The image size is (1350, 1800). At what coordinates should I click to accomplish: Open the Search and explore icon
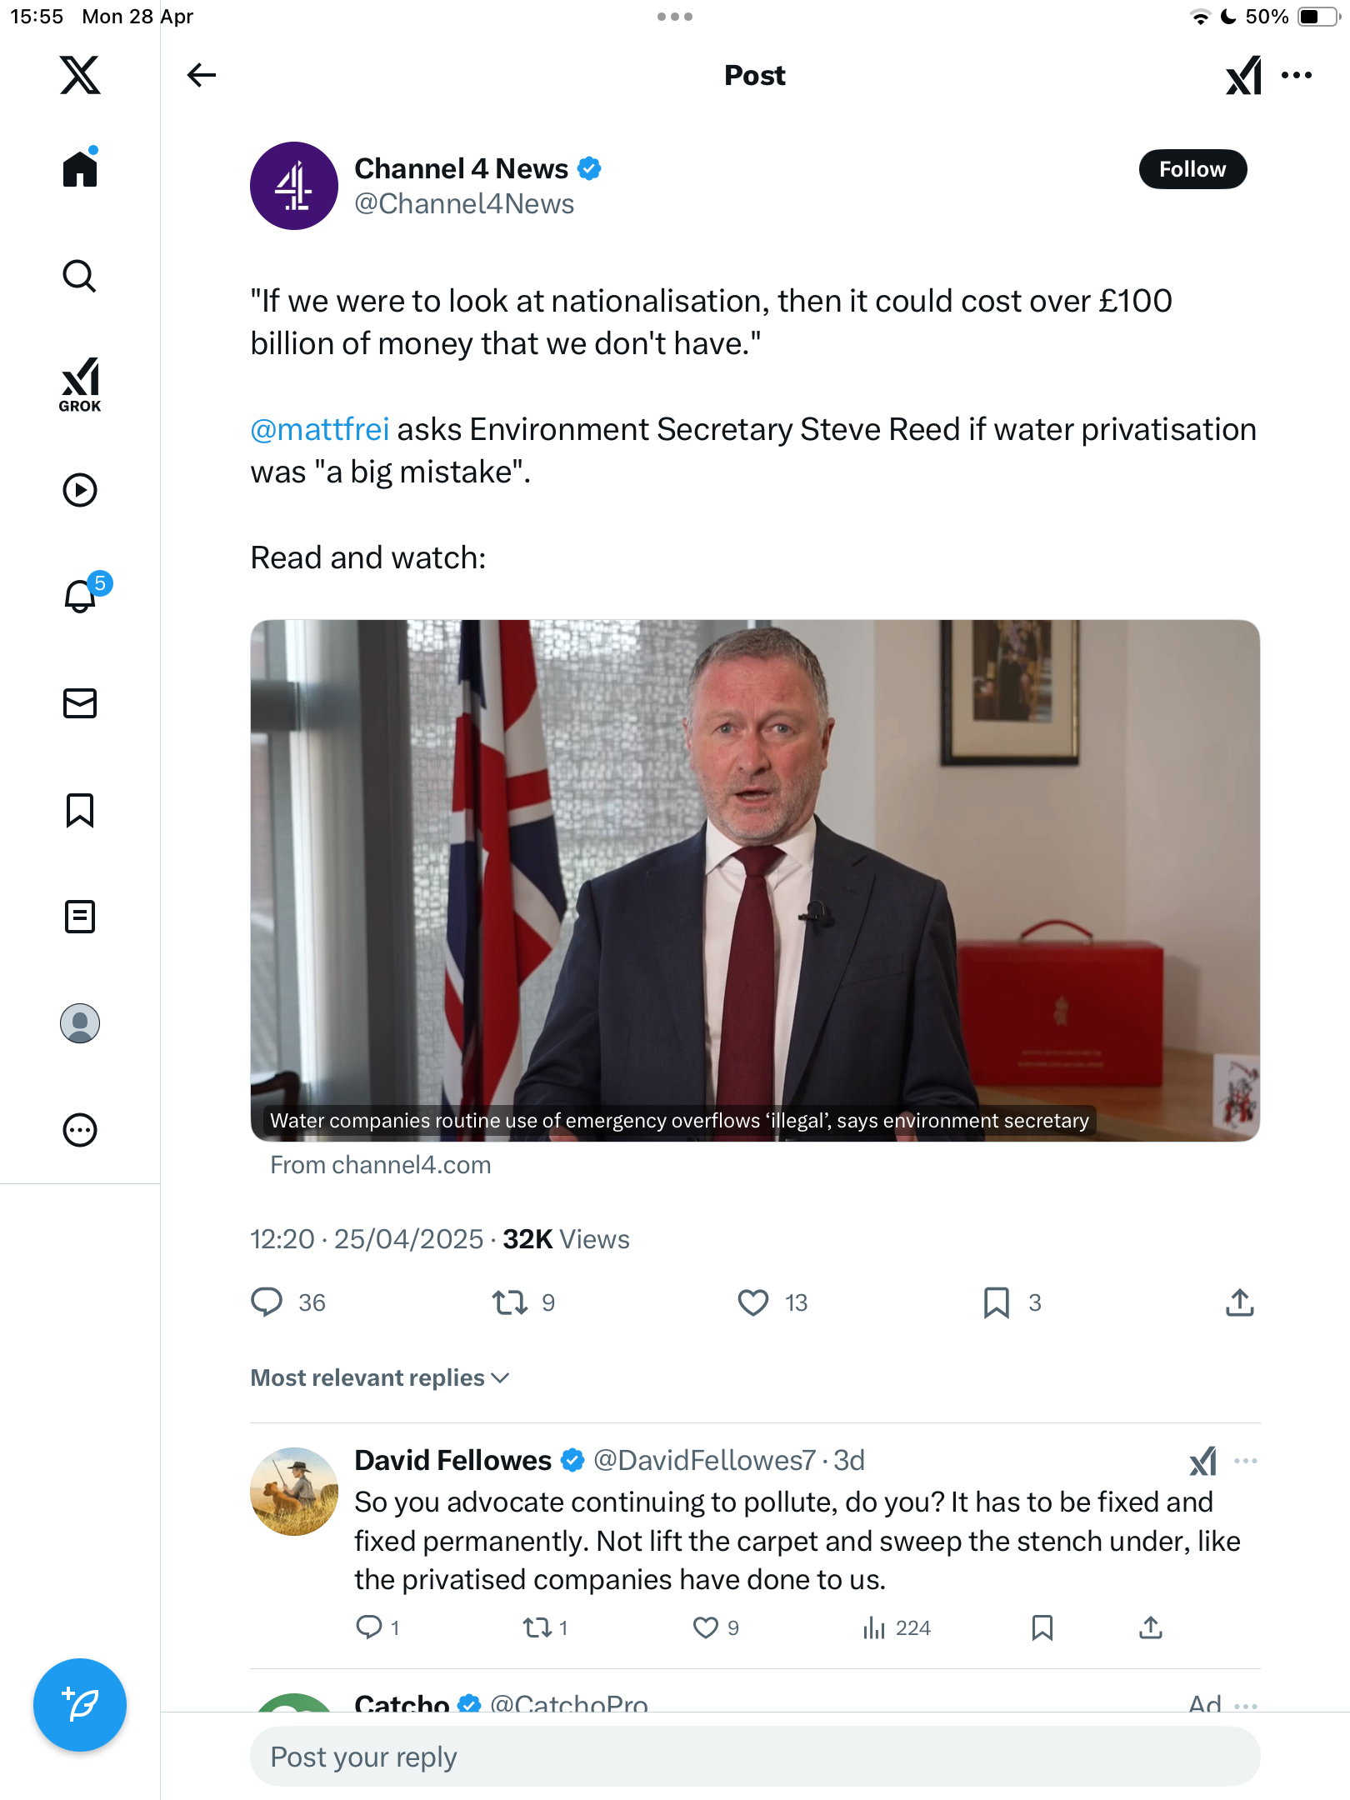pyautogui.click(x=80, y=276)
